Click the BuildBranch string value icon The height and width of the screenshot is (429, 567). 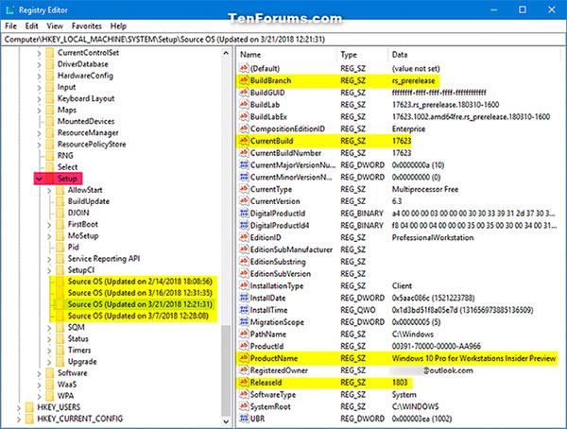pos(244,80)
